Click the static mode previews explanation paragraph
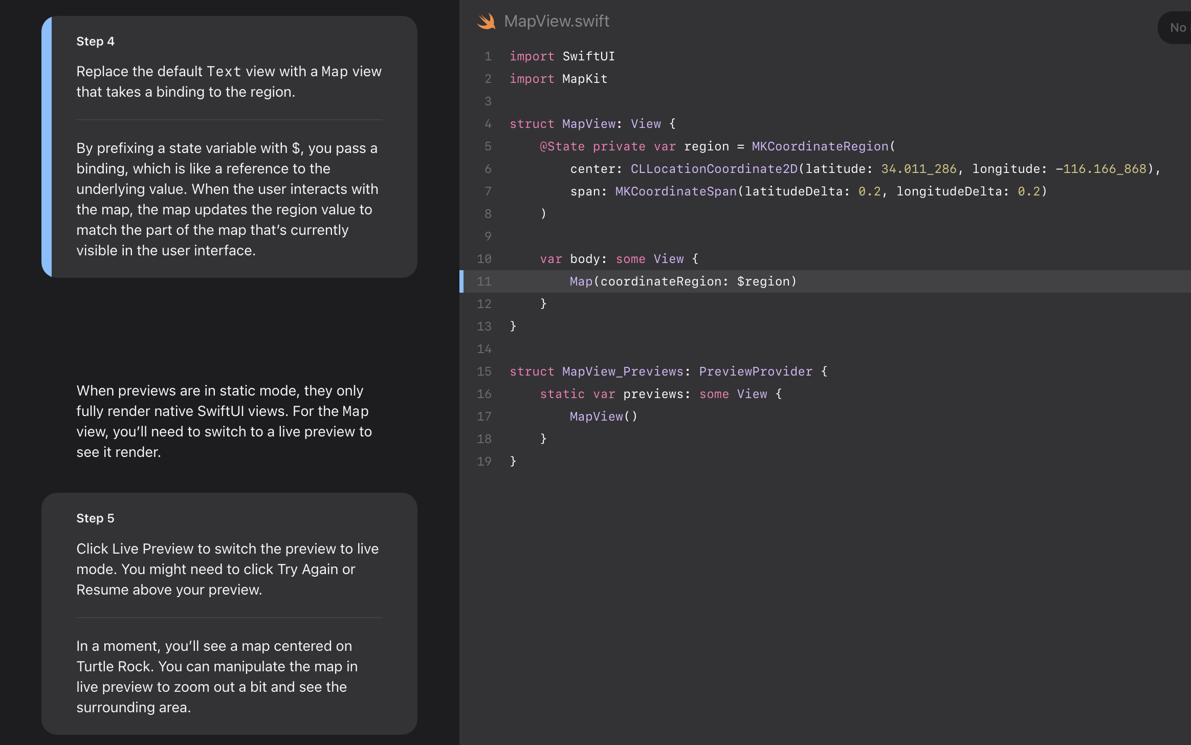 click(x=224, y=421)
